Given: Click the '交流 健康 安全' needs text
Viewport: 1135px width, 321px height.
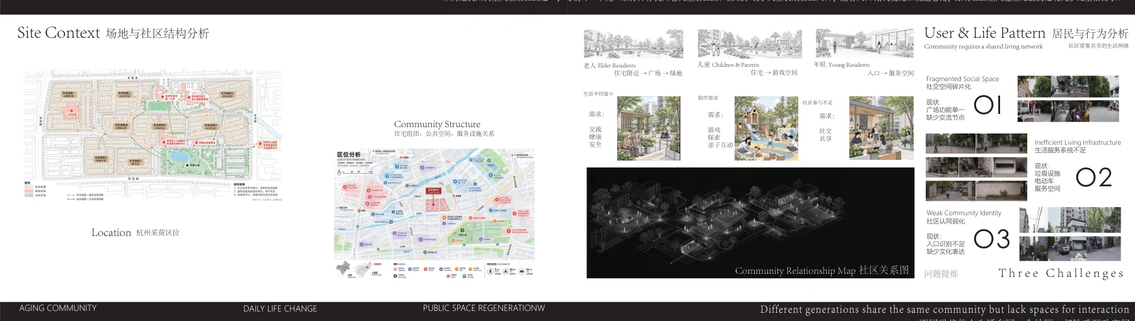Looking at the screenshot, I should (595, 137).
